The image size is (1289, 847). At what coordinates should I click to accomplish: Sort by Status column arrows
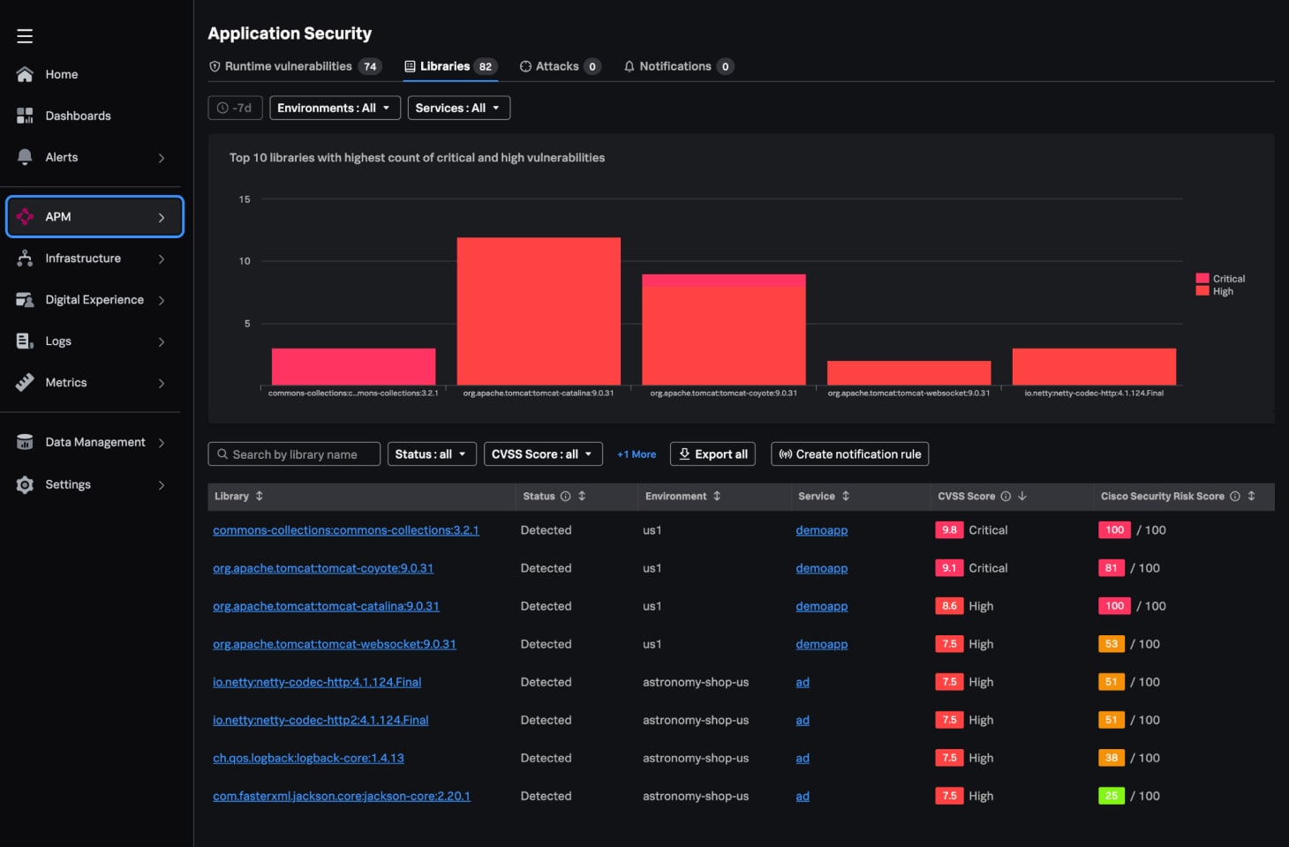point(582,496)
